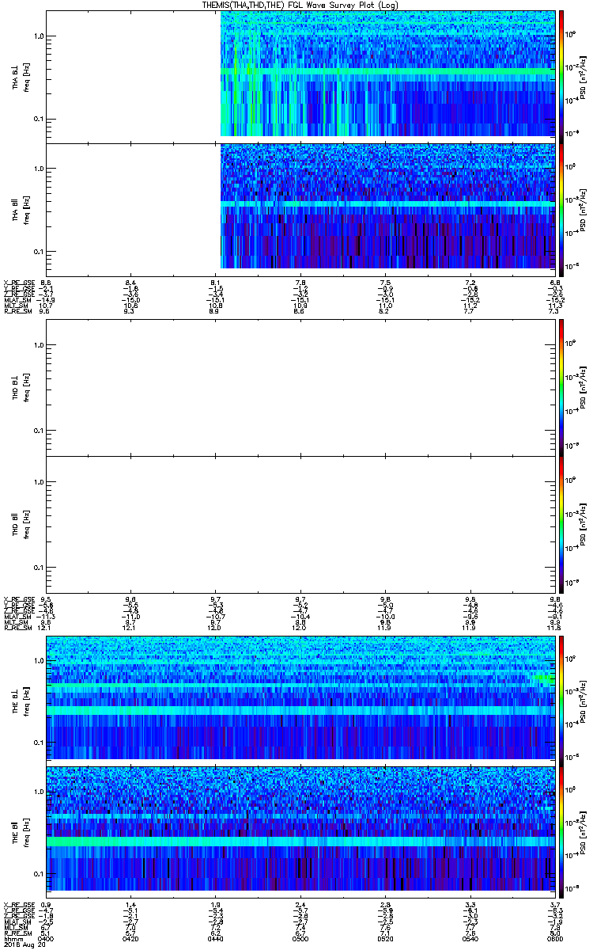Click the THEMIS FGL Wave Survey Plot title

tap(301, 5)
